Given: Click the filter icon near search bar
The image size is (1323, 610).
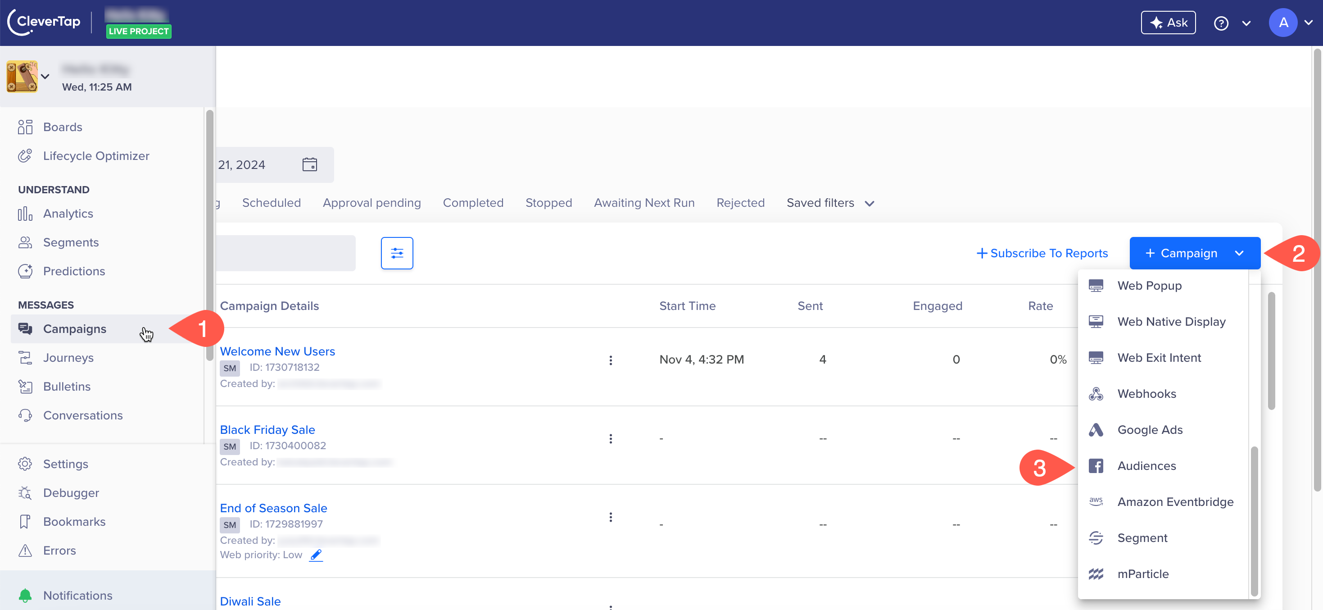Looking at the screenshot, I should (x=397, y=253).
